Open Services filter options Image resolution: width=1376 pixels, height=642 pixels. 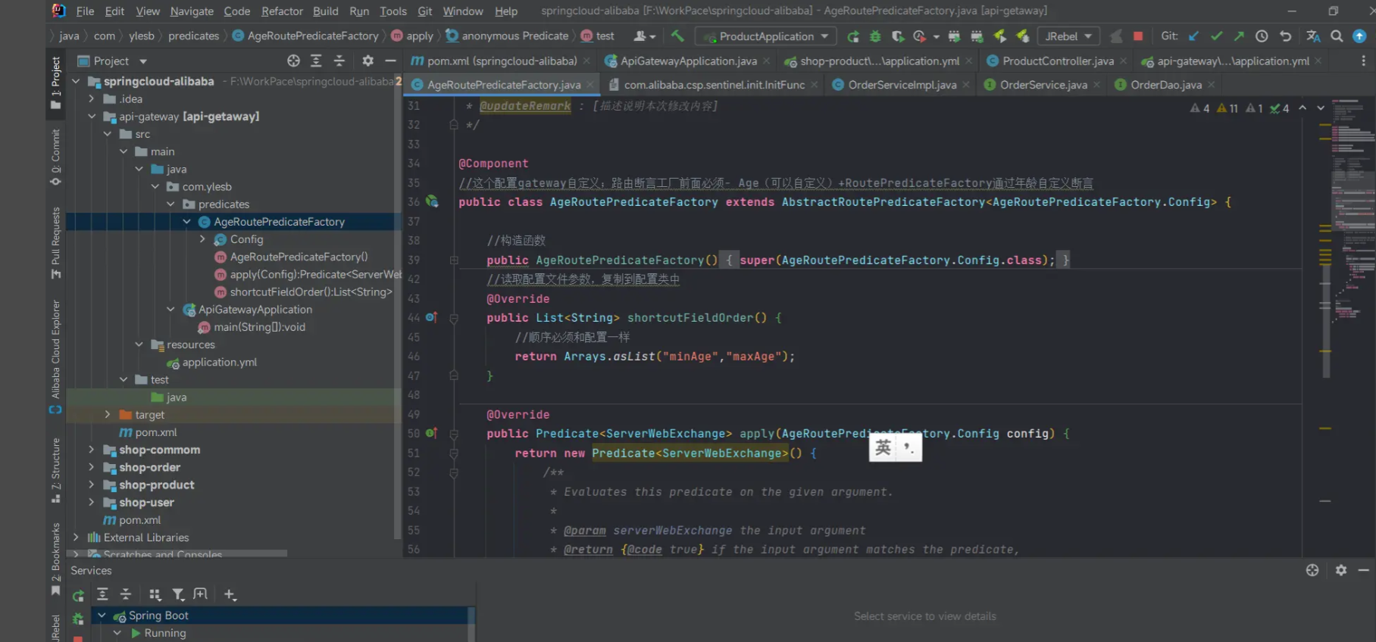(178, 594)
